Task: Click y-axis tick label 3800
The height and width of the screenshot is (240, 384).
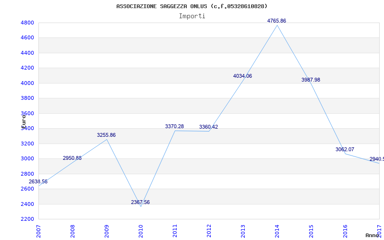Action: (27, 98)
